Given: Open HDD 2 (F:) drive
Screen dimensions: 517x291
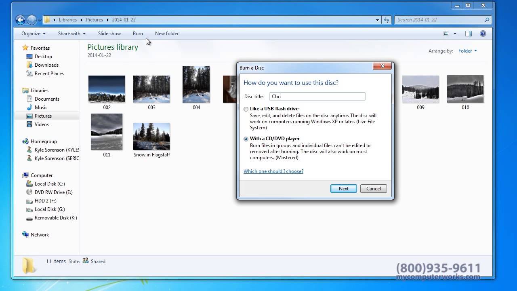Looking at the screenshot, I should (x=45, y=200).
